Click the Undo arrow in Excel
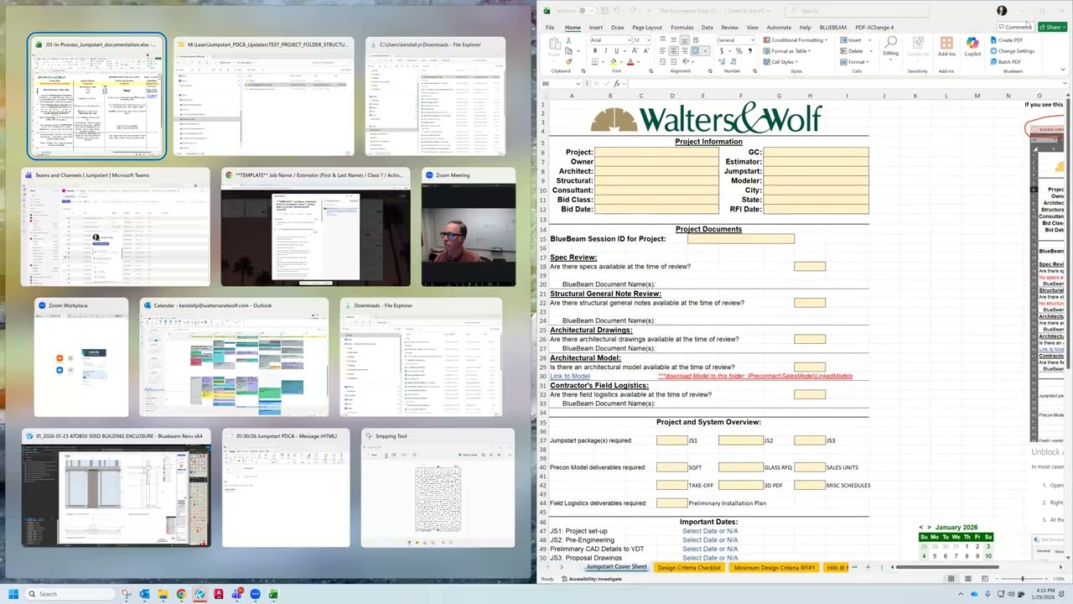The height and width of the screenshot is (604, 1073). point(615,11)
